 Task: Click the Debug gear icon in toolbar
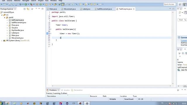[x=20, y=4]
